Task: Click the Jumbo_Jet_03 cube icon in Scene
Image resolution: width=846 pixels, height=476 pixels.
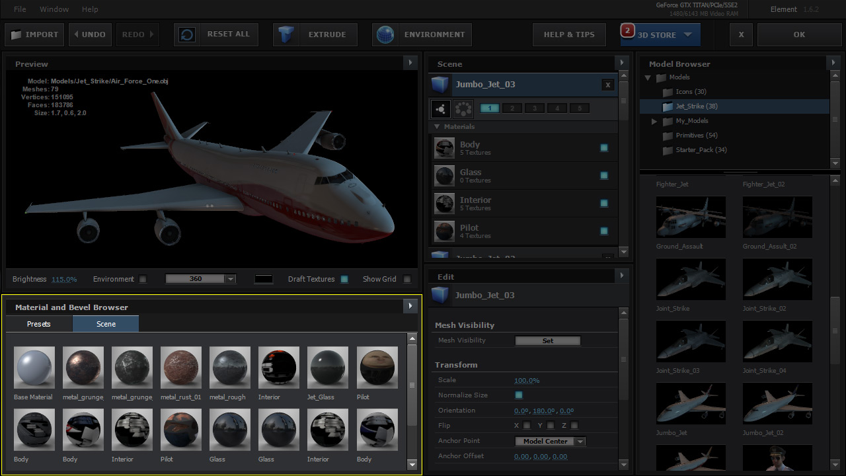Action: [440, 85]
